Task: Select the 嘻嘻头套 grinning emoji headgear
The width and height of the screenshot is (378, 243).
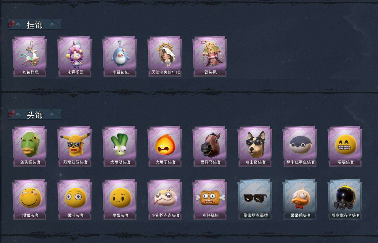Action: (345, 147)
